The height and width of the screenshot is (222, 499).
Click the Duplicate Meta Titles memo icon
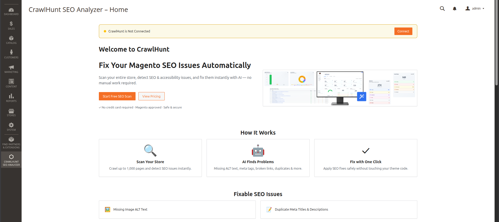click(269, 210)
